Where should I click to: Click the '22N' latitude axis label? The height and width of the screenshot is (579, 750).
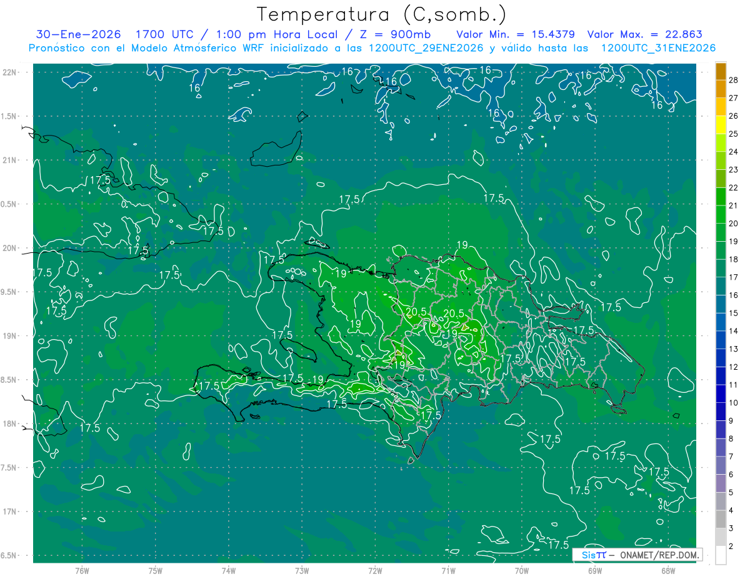[9, 72]
